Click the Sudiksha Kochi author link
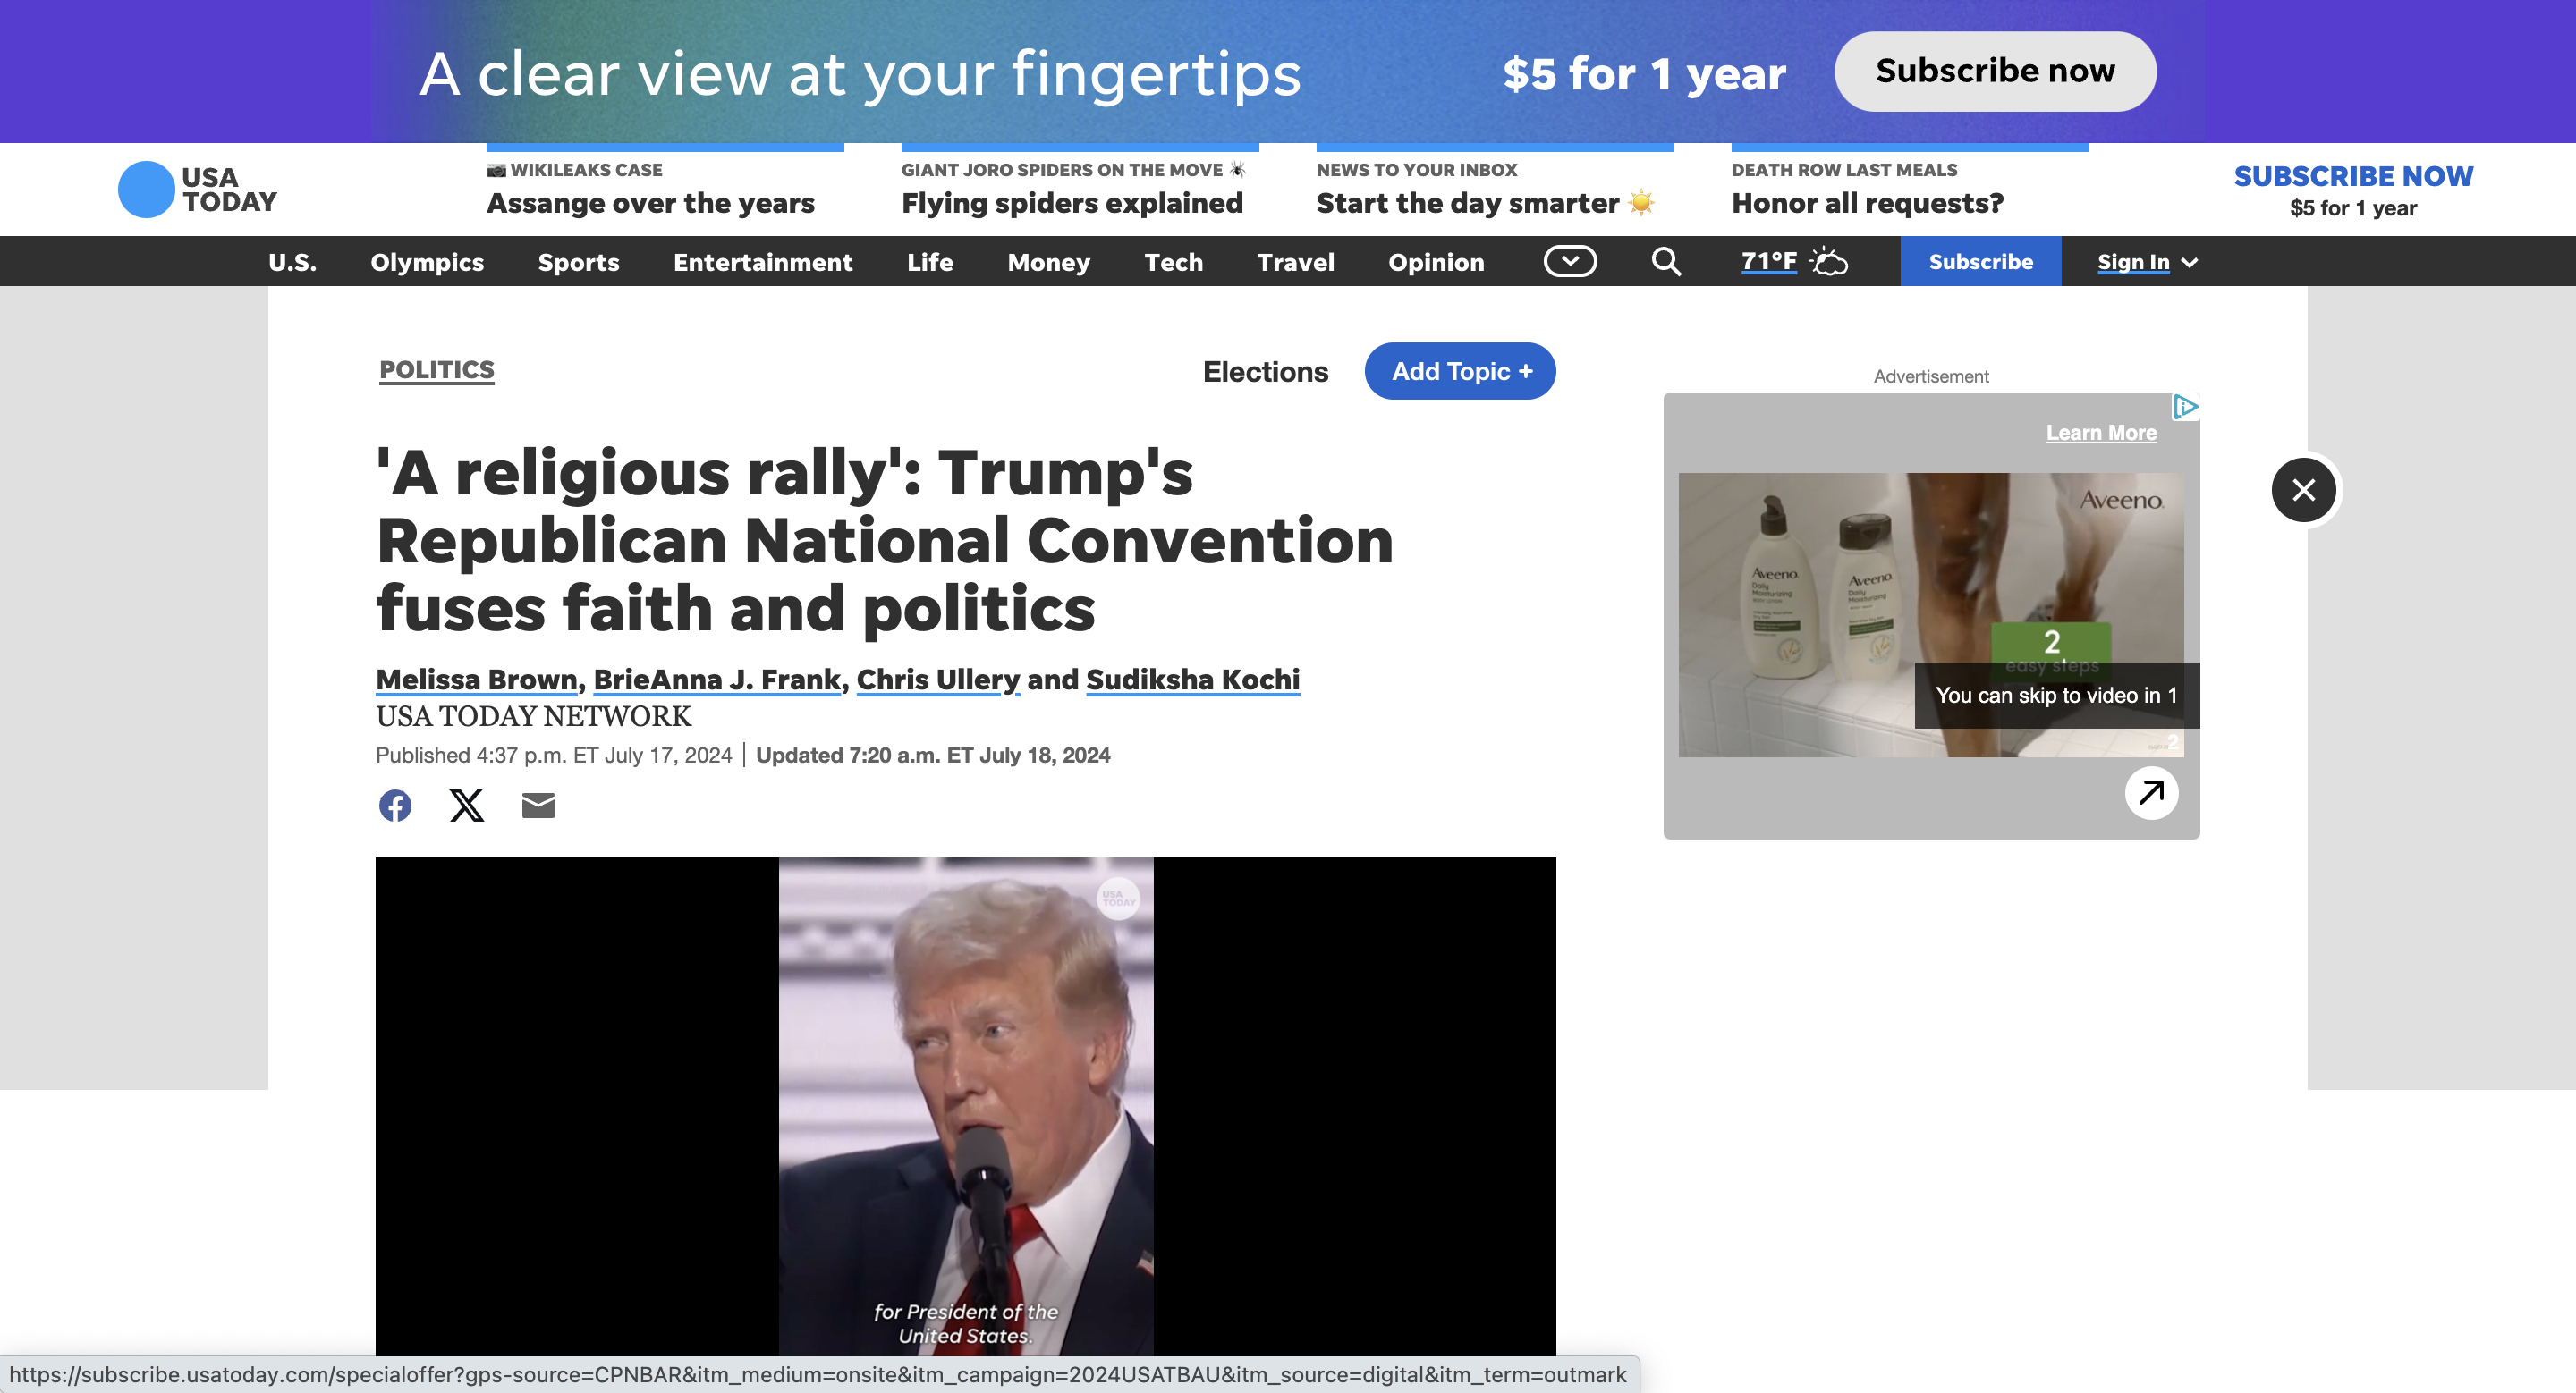 pos(1193,678)
